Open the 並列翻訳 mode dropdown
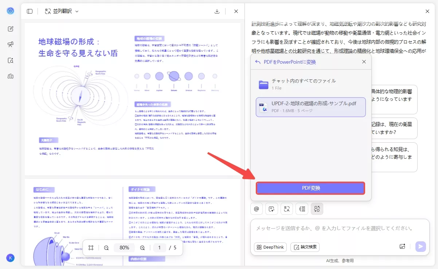Image resolution: width=438 pixels, height=269 pixels. [x=62, y=11]
